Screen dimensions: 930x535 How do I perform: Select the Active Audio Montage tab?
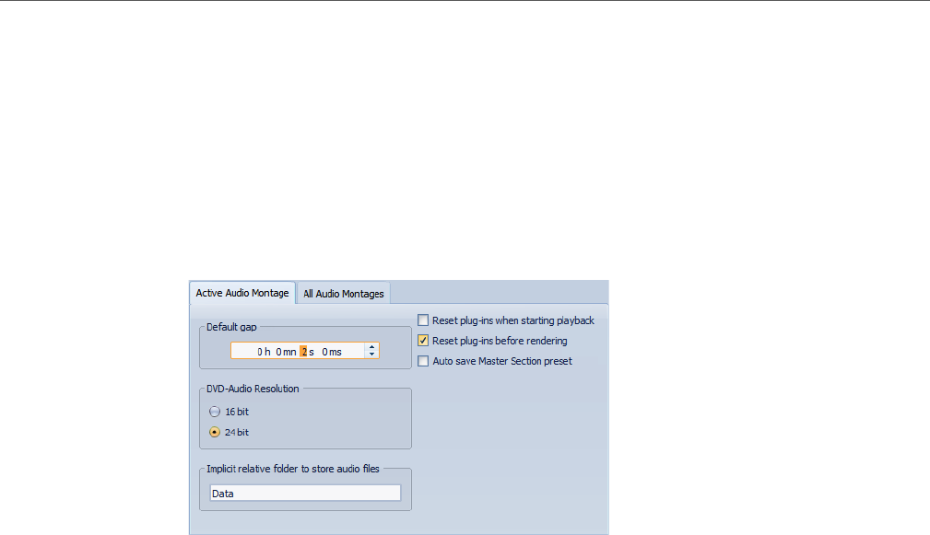(x=242, y=293)
